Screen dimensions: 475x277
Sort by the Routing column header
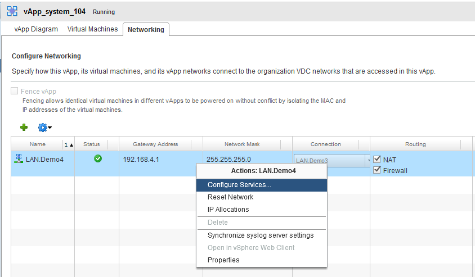pos(415,144)
